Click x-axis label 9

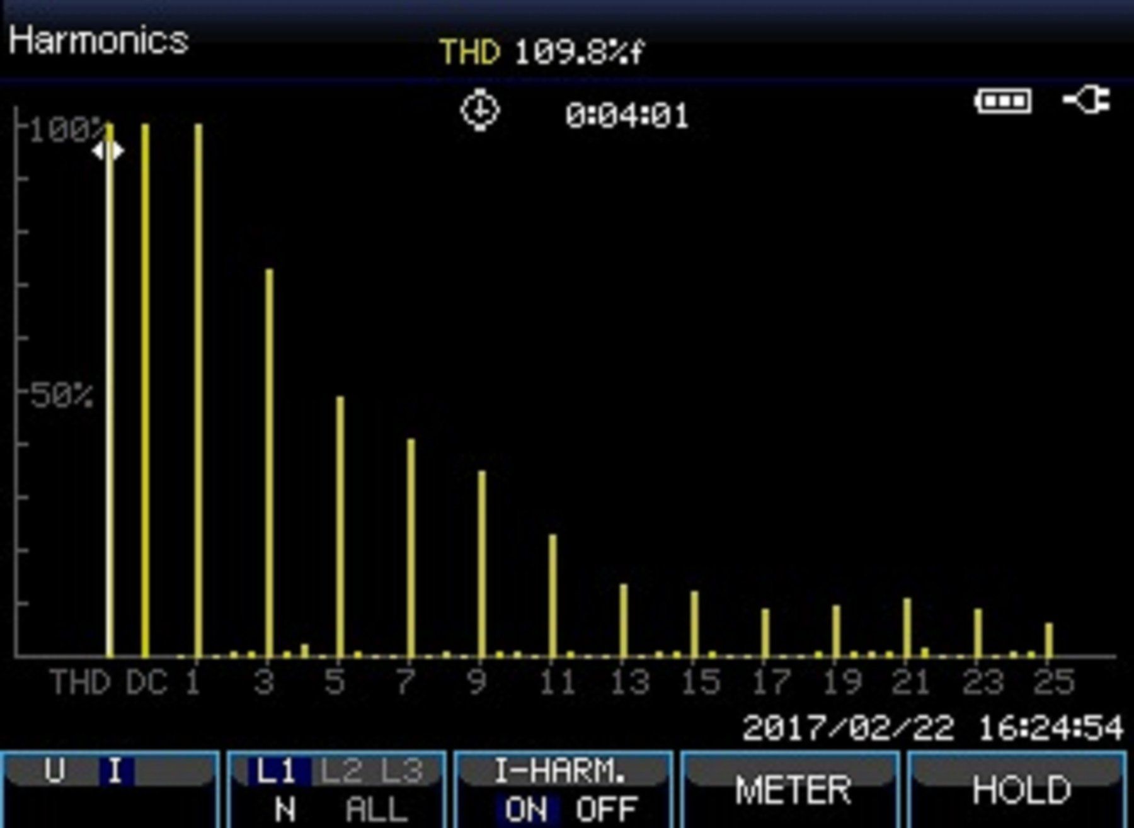(476, 682)
